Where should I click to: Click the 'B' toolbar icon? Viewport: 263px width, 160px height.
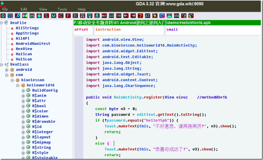point(75,16)
